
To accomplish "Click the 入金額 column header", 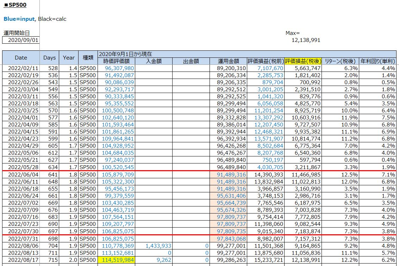I will (154, 61).
